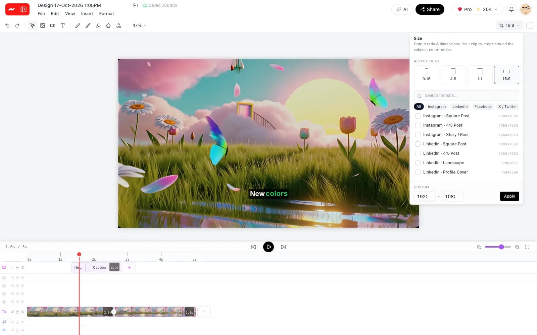Select the Text tool
The height and width of the screenshot is (335, 537).
[63, 25]
